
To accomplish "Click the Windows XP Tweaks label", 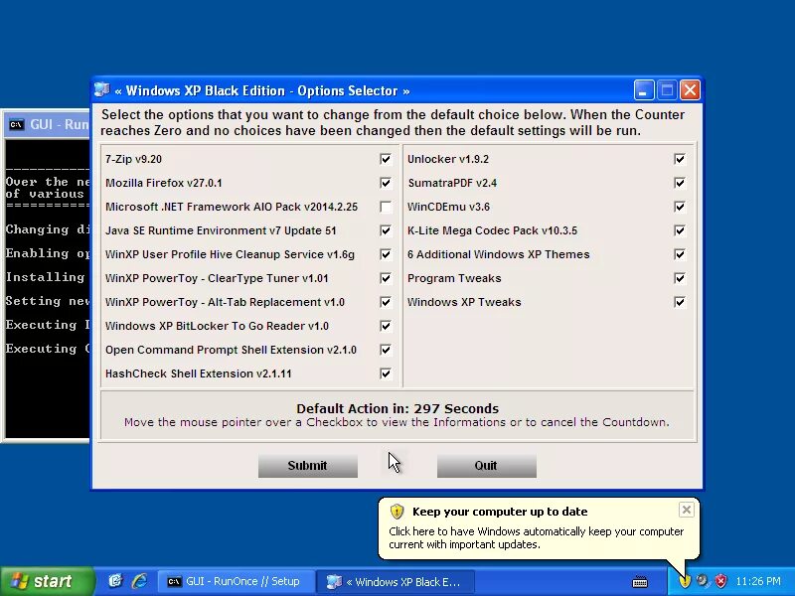I will point(464,302).
